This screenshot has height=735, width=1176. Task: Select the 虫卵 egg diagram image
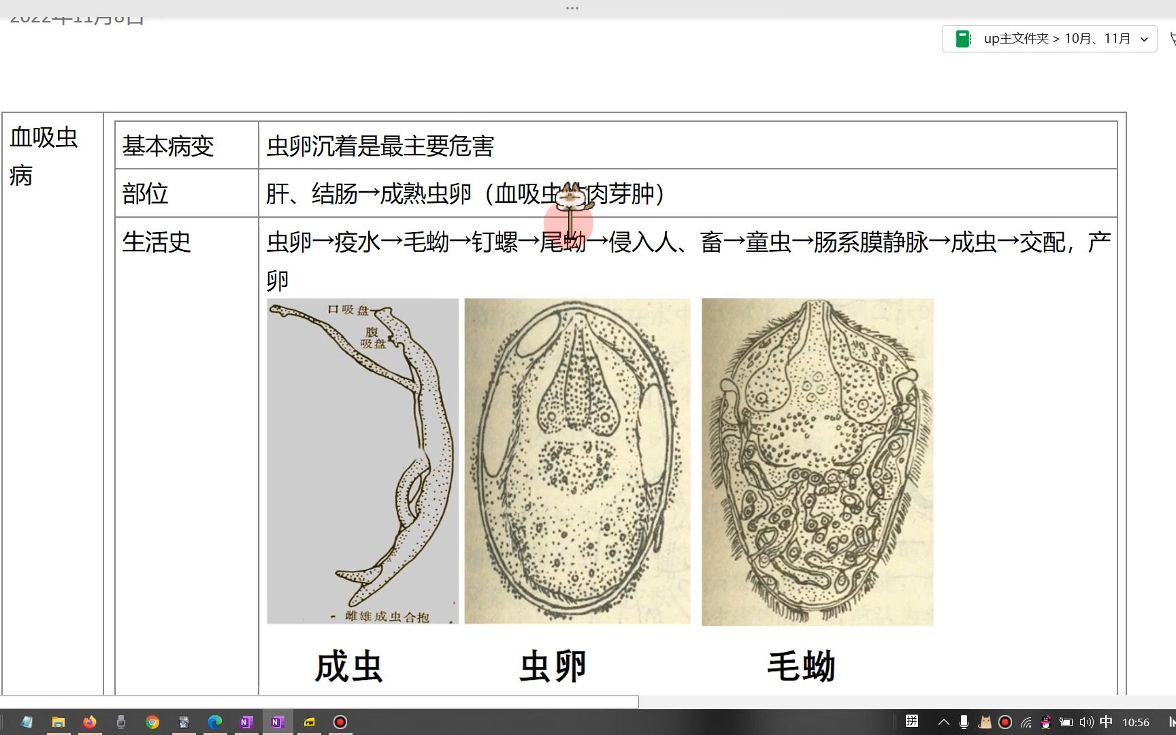point(577,461)
